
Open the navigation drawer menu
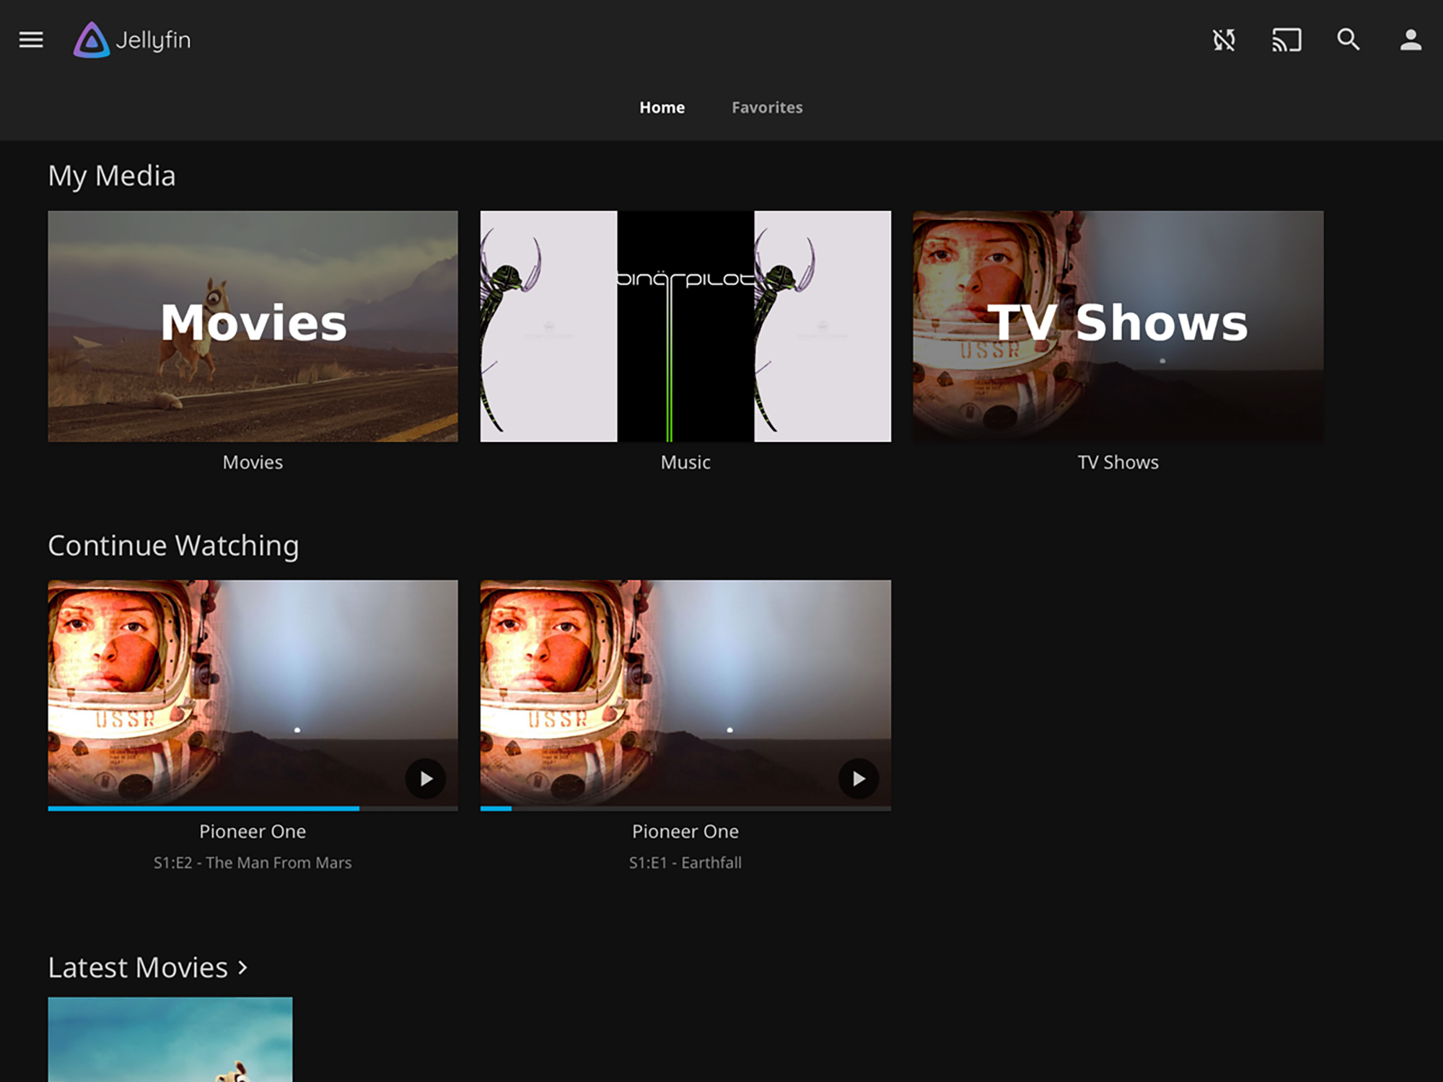coord(31,40)
